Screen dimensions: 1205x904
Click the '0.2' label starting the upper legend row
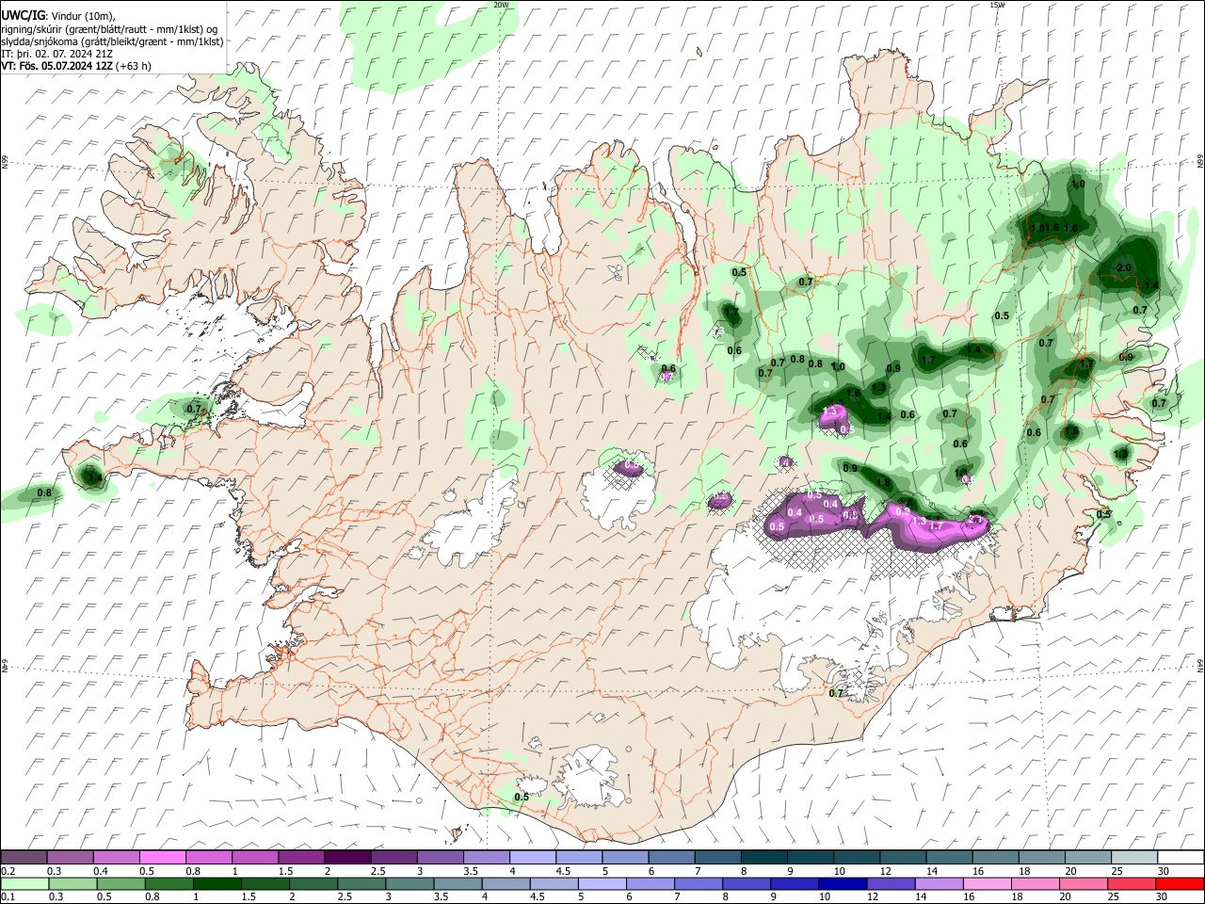tap(8, 871)
